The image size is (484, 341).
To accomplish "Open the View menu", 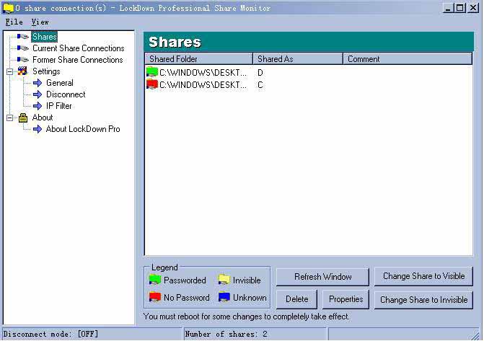I will coord(40,22).
